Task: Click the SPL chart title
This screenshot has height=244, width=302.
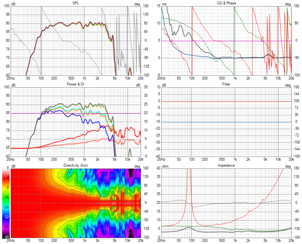Action: click(76, 3)
